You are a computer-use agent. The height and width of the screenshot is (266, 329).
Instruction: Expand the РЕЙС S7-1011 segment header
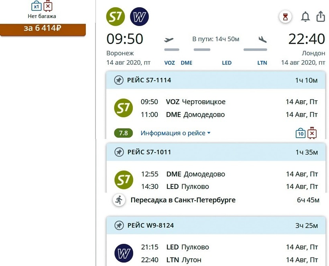(x=216, y=152)
